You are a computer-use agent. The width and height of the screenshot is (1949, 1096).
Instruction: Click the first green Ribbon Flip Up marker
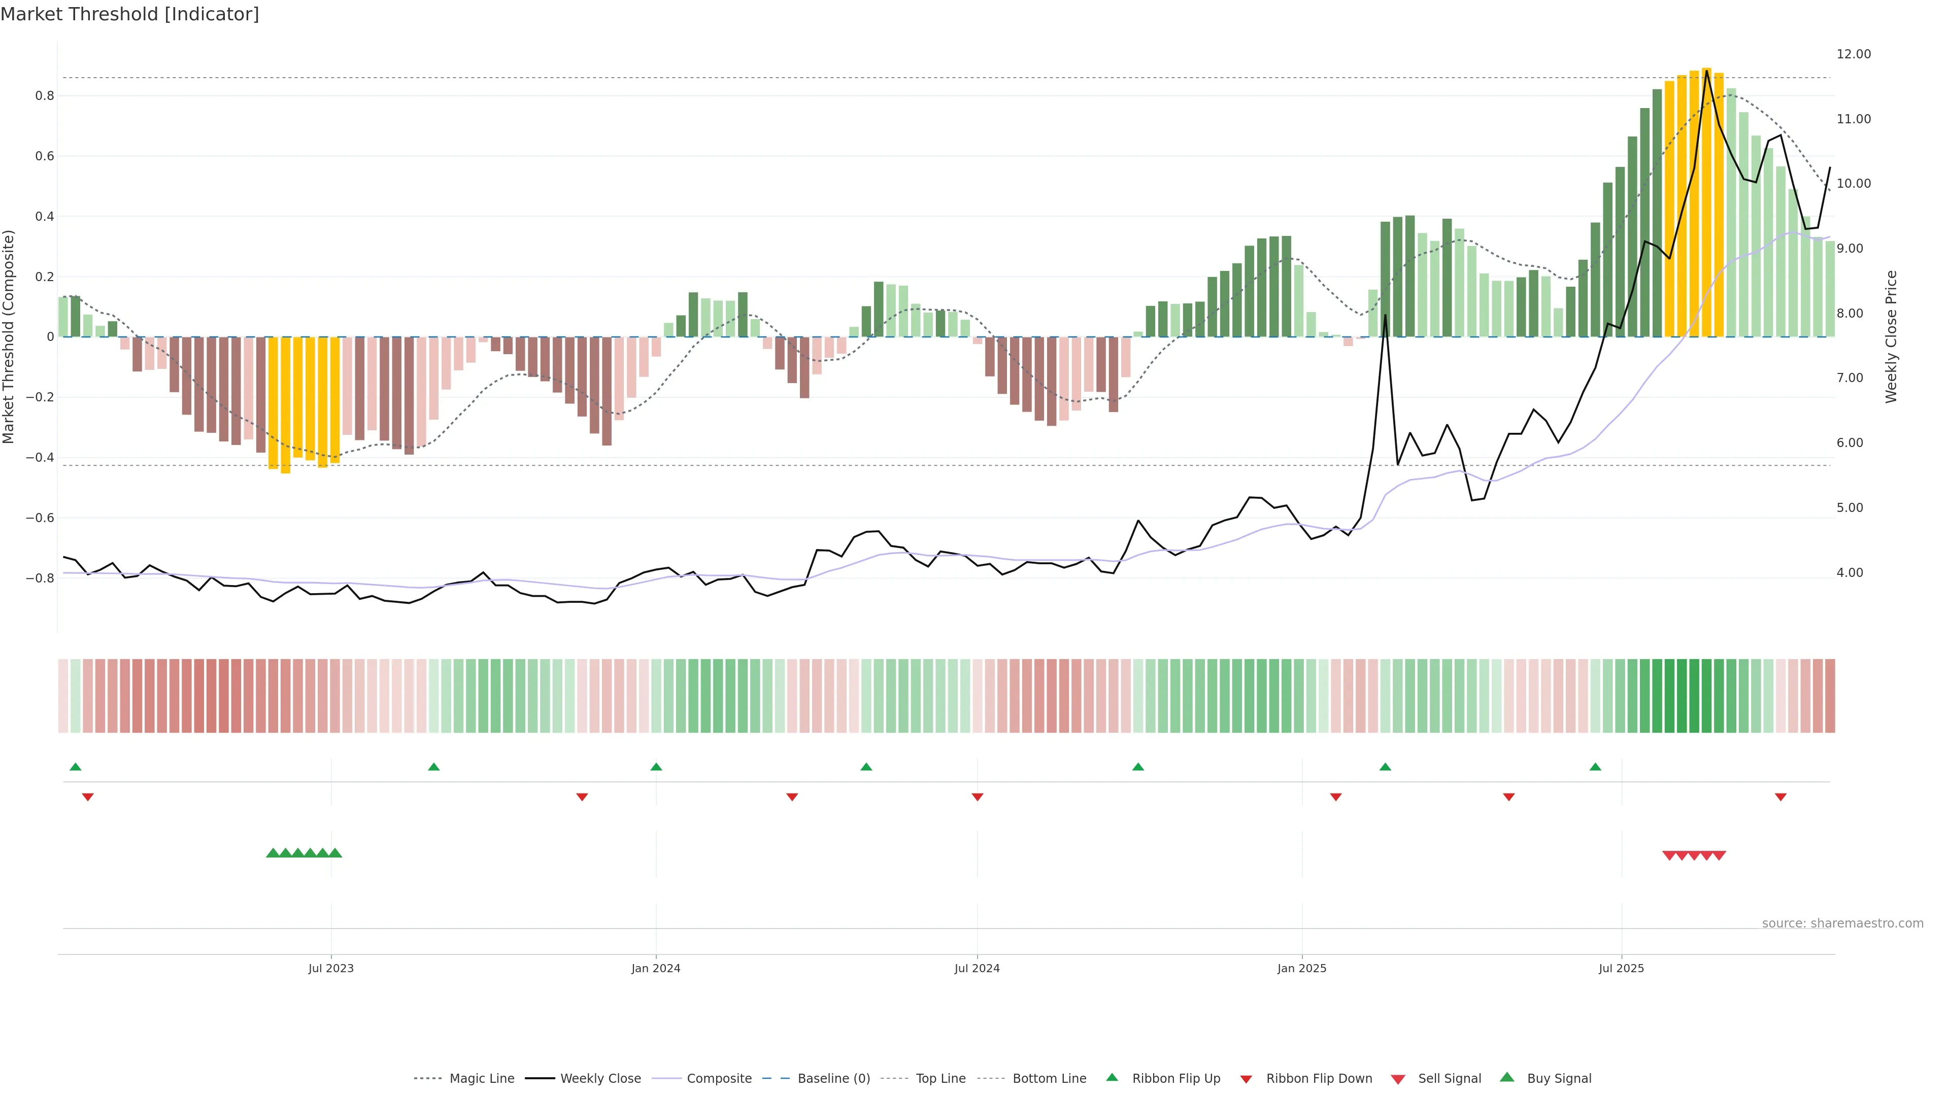76,767
